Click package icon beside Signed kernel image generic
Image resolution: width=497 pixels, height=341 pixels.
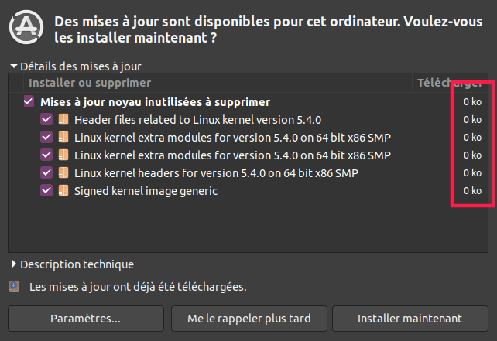coord(63,191)
